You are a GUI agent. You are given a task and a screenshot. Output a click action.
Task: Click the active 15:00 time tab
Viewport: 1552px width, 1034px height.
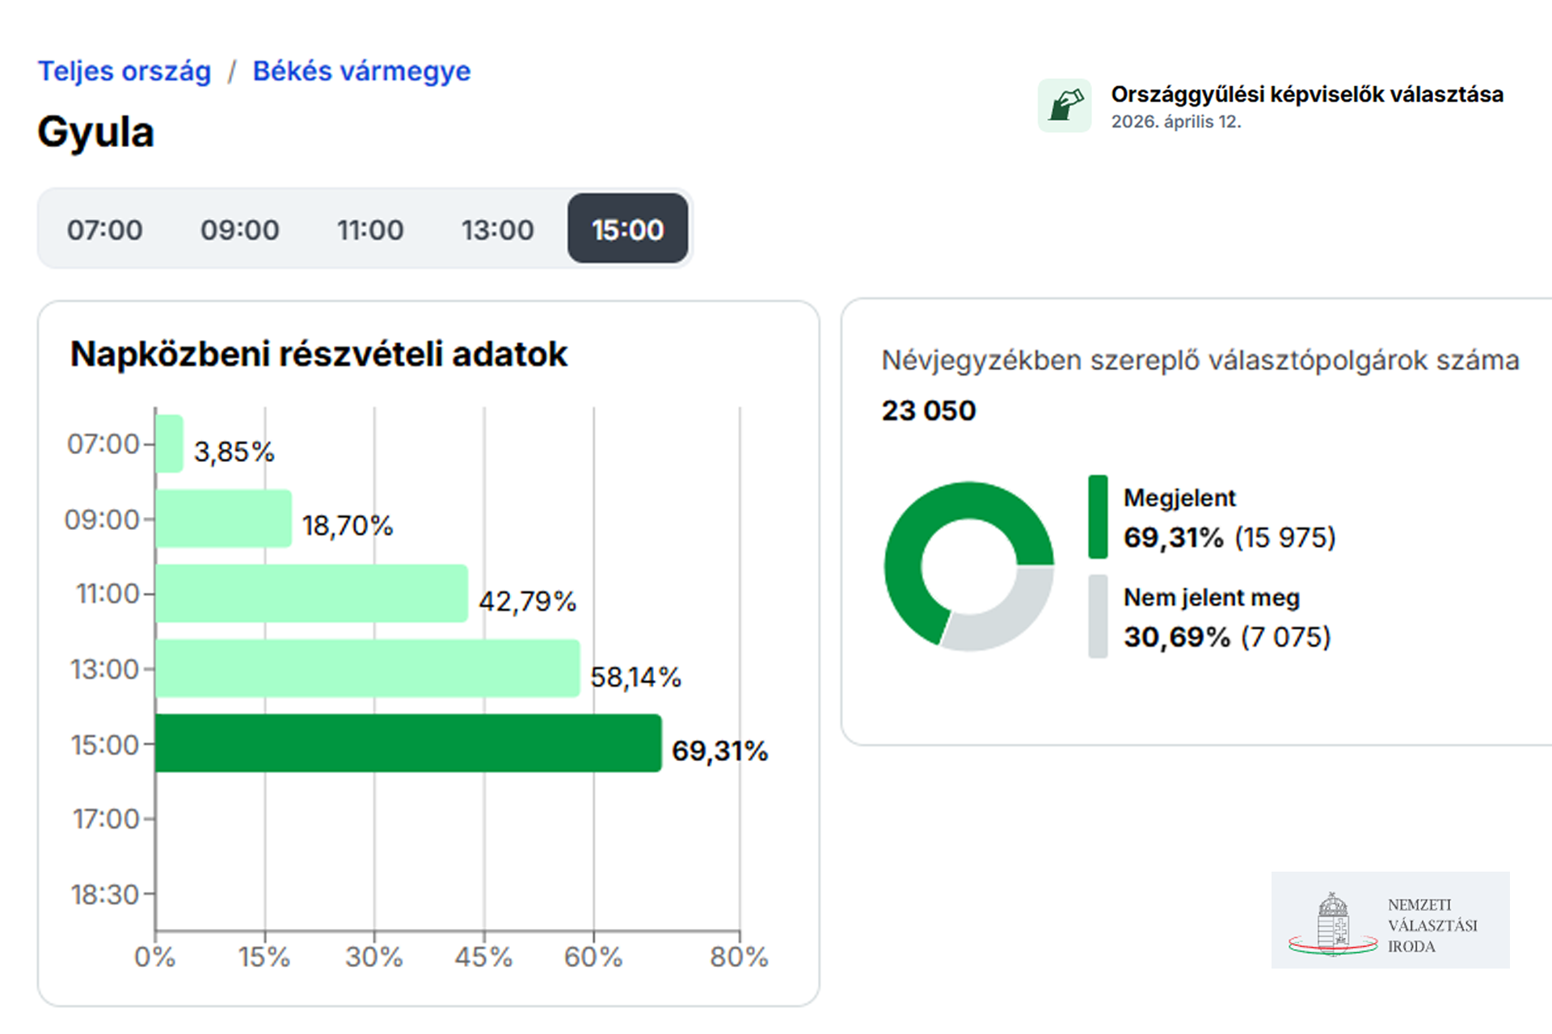pyautogui.click(x=627, y=229)
